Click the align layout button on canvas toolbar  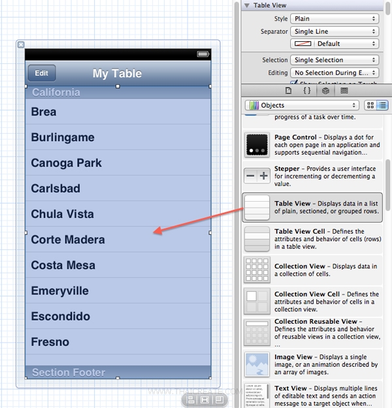tap(191, 400)
